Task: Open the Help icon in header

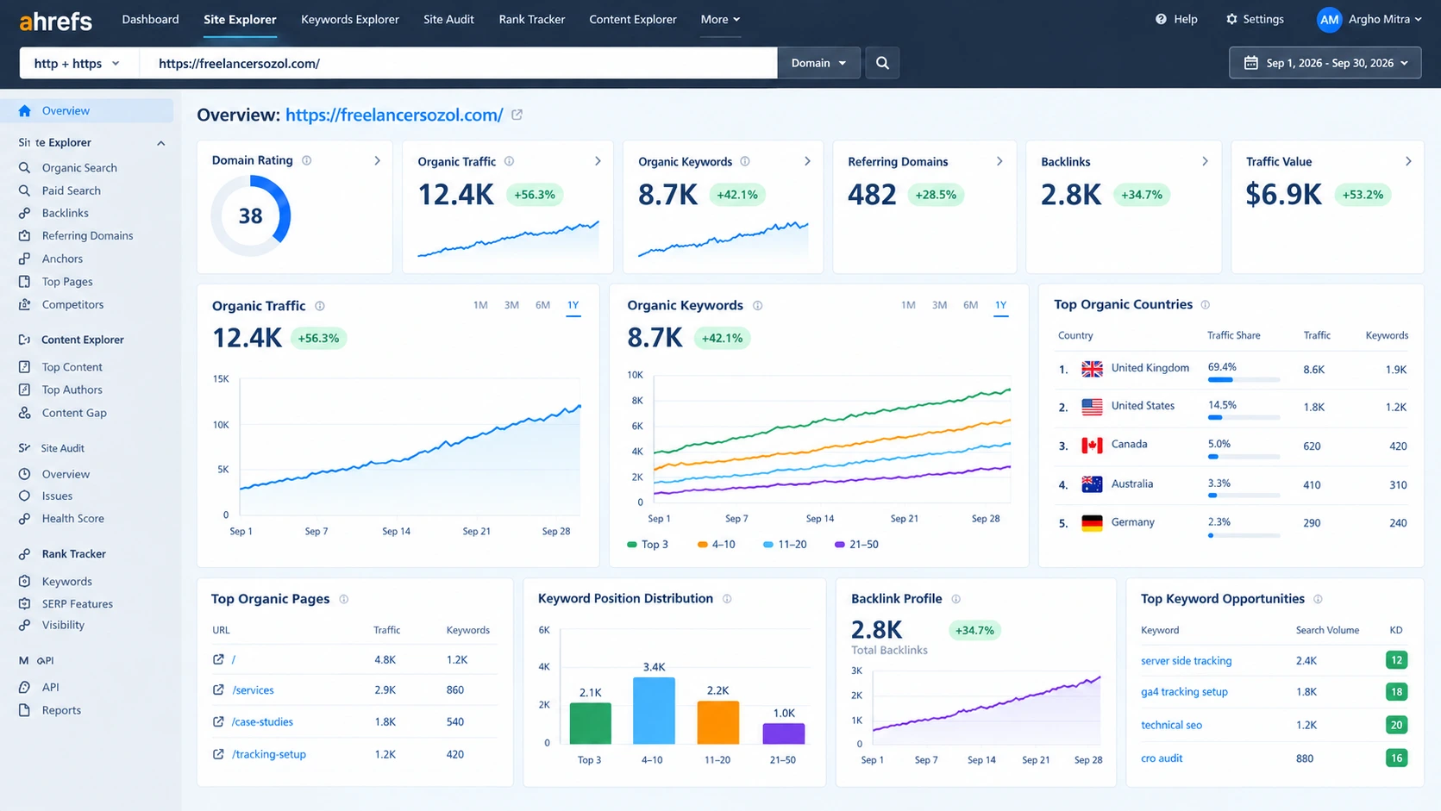Action: tap(1161, 19)
